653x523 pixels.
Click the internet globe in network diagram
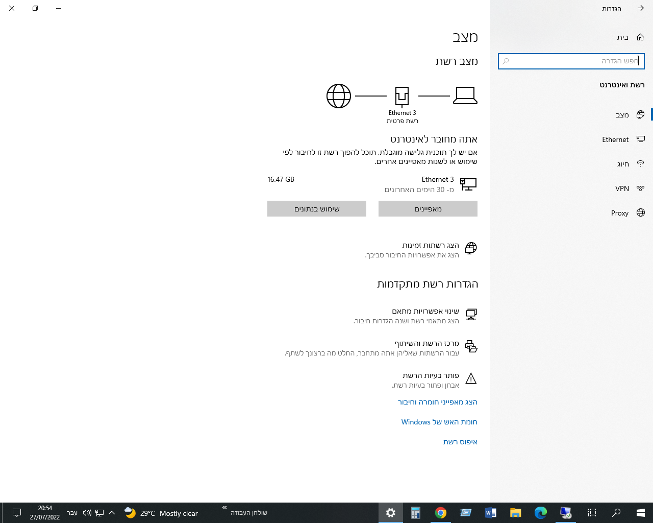click(x=339, y=96)
